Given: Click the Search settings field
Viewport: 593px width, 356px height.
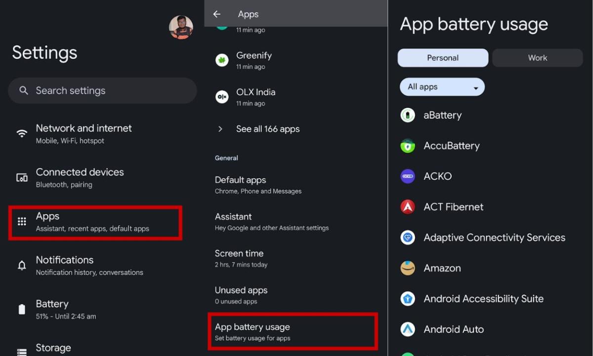Looking at the screenshot, I should coord(102,90).
